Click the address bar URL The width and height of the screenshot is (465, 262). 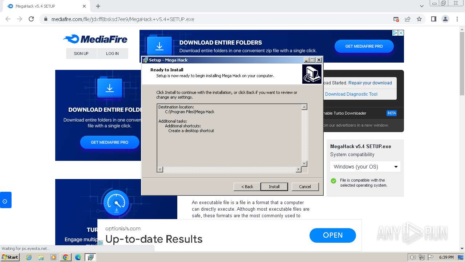point(123,19)
